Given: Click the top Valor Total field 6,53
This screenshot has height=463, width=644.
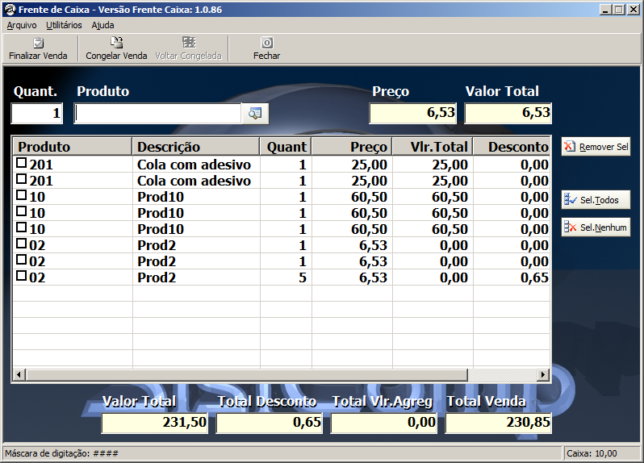Looking at the screenshot, I should tap(508, 113).
